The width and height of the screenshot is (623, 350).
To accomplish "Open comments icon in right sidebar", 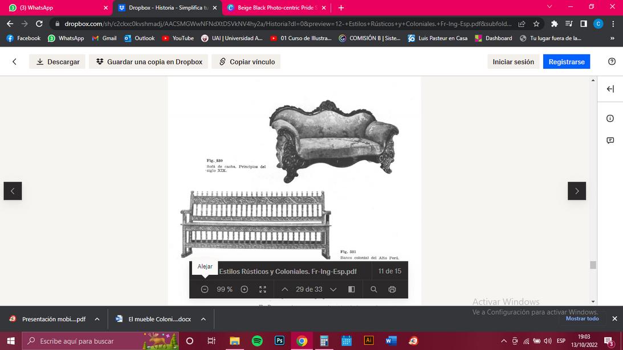I will (x=610, y=141).
